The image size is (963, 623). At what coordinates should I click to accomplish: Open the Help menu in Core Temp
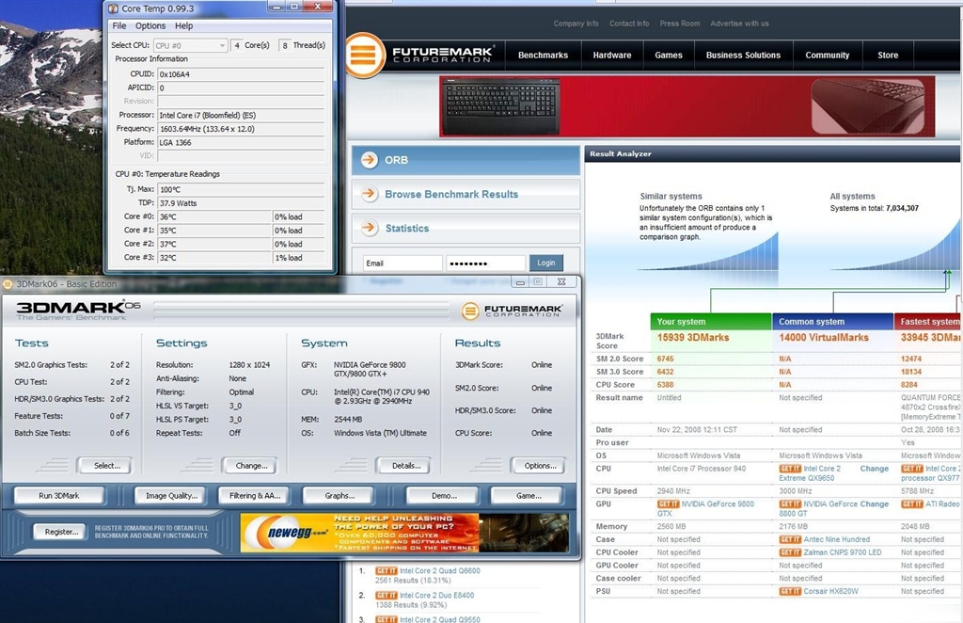click(183, 25)
